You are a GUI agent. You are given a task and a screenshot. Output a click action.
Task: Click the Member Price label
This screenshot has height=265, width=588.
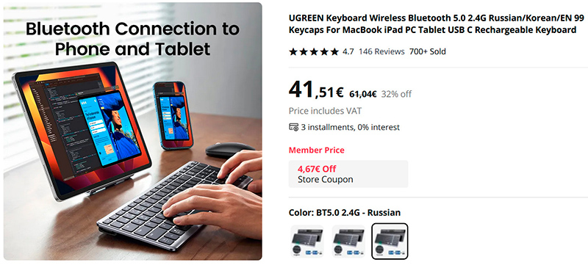pyautogui.click(x=317, y=150)
